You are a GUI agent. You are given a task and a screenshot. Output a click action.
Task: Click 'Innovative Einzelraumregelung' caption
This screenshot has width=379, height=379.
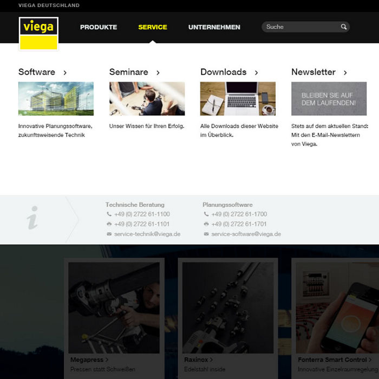338,369
